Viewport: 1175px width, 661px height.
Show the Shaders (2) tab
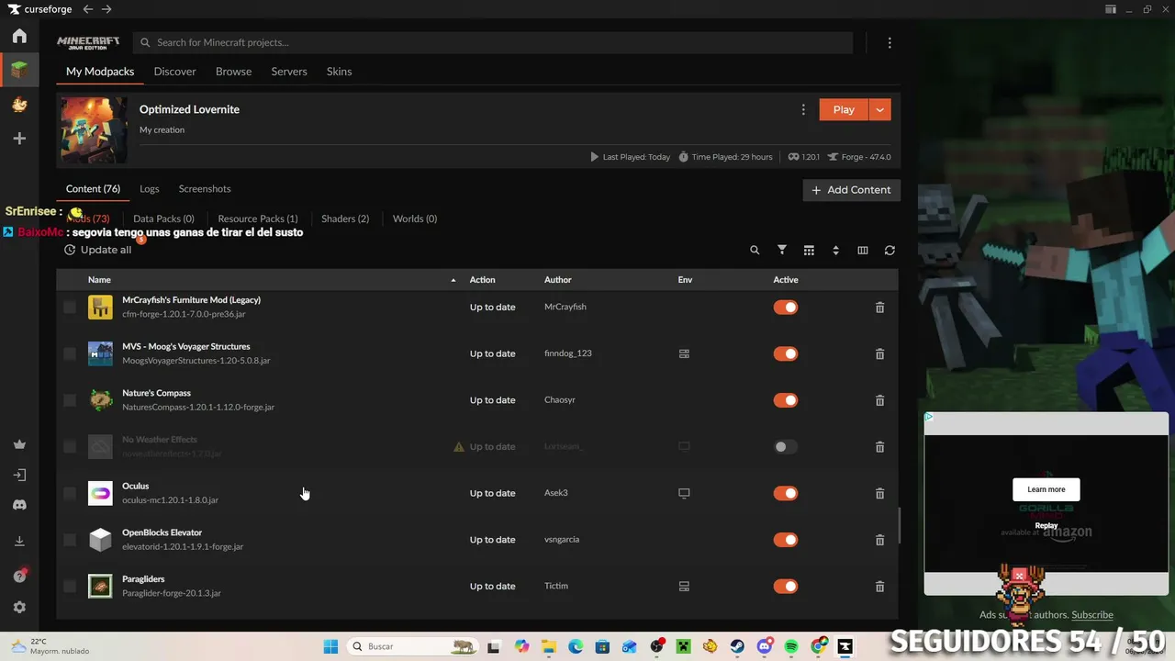(x=345, y=218)
